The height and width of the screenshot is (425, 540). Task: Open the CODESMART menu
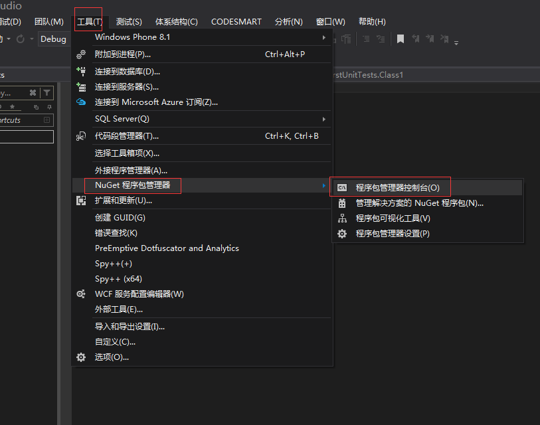(236, 22)
